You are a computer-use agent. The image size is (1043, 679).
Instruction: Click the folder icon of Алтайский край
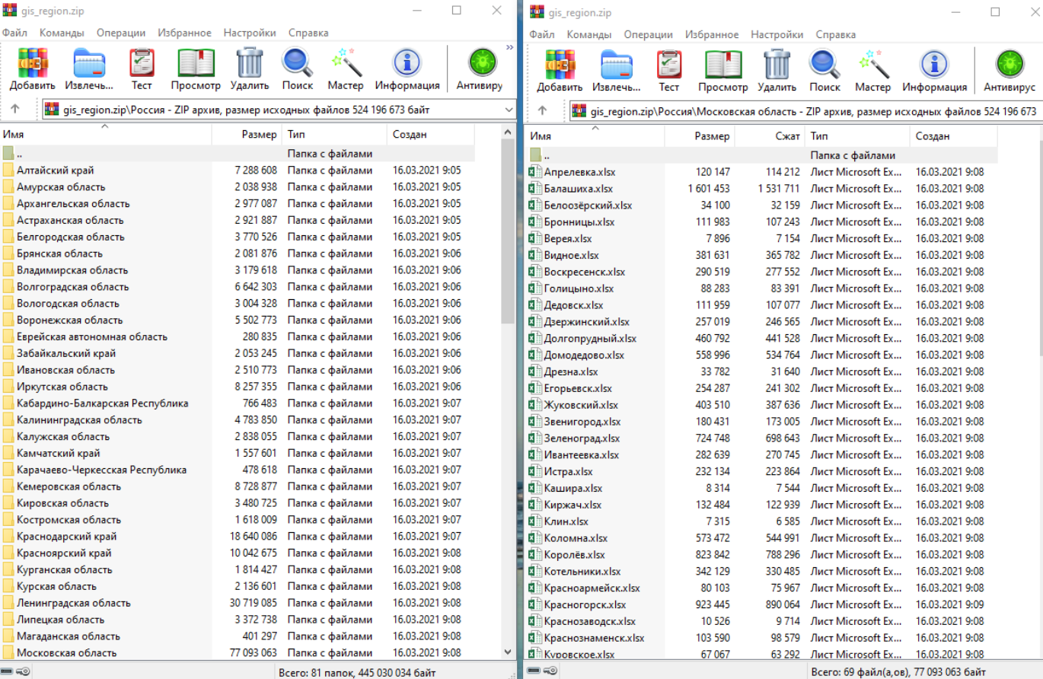pos(8,171)
